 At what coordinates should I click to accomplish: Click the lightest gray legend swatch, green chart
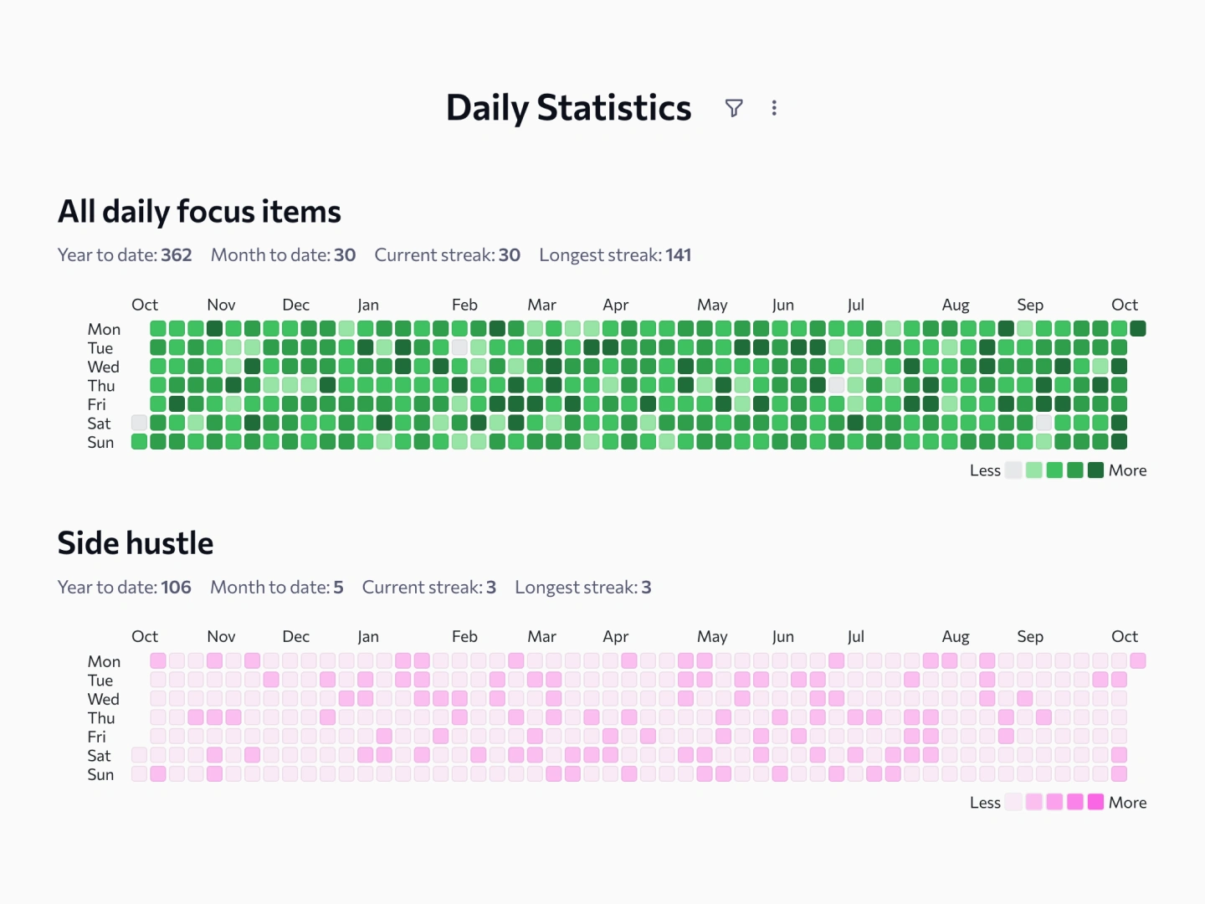[1013, 470]
